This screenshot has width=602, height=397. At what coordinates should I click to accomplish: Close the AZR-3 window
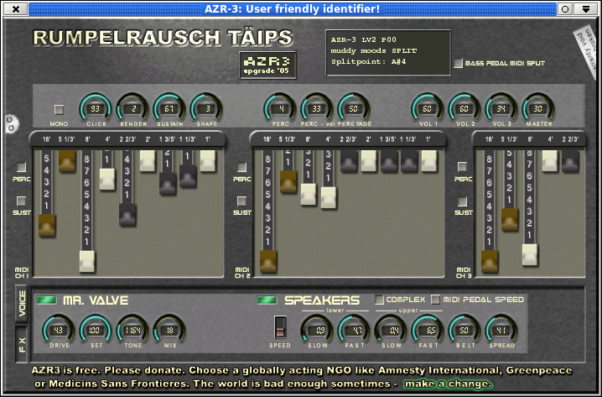pos(15,9)
